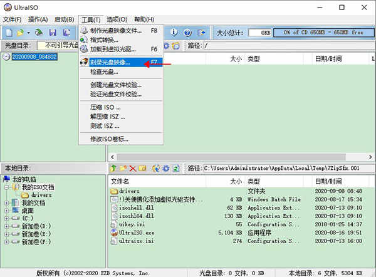Select the drivers subfolder in local tree
This screenshot has height=277, width=376.
point(41,195)
